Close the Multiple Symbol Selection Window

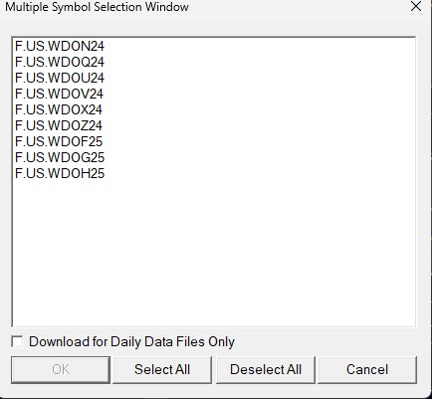click(x=416, y=6)
